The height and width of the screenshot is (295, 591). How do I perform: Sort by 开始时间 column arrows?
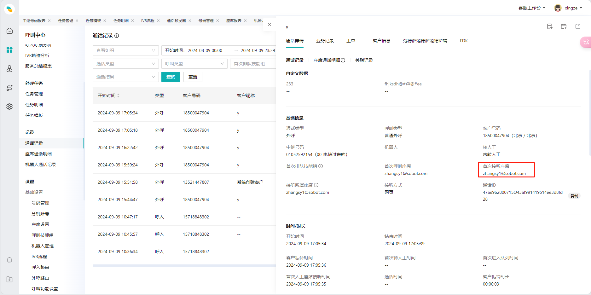(119, 95)
